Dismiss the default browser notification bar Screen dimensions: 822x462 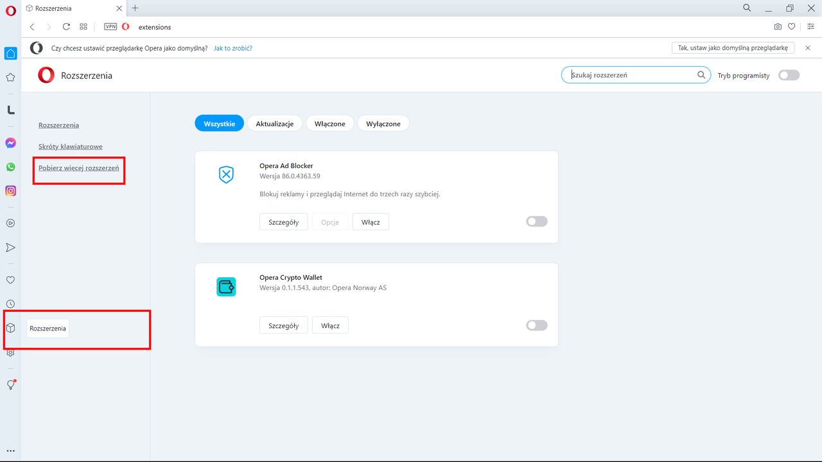pyautogui.click(x=808, y=48)
